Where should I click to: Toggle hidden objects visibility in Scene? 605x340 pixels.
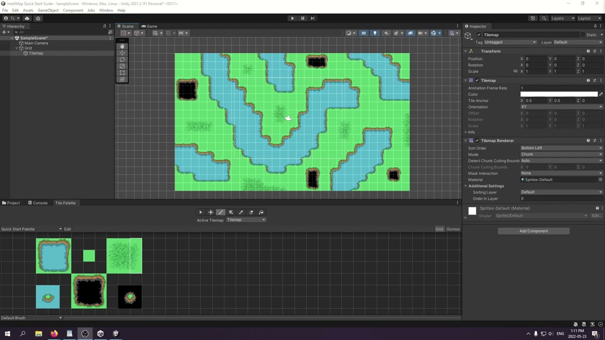410,33
